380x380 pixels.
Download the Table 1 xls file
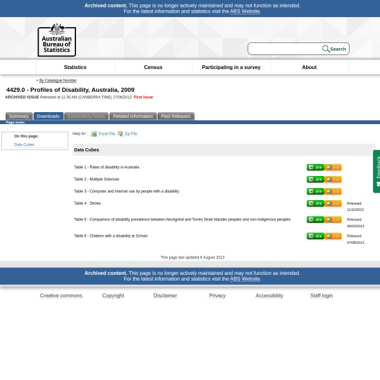315,167
